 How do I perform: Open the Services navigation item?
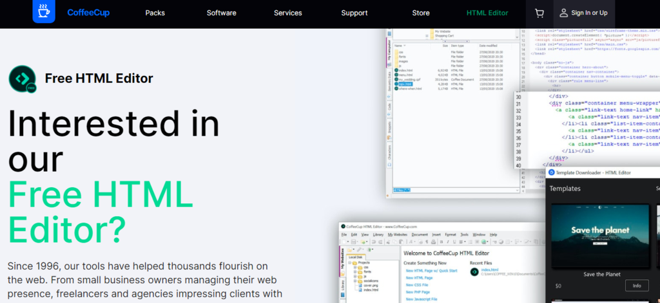(x=287, y=13)
